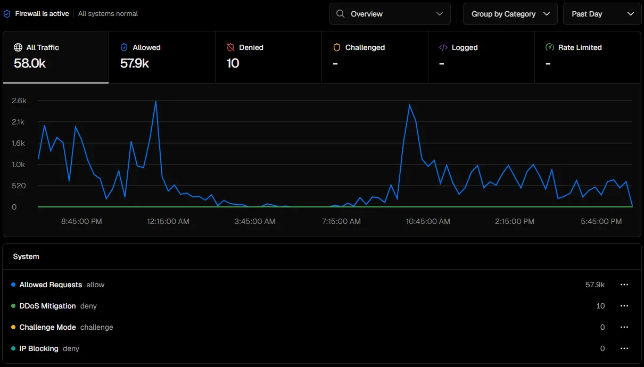This screenshot has height=367, width=644.
Task: Click the Challenge Mode row label
Action: tap(47, 327)
